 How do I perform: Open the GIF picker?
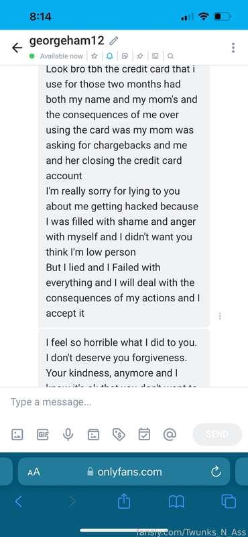(x=43, y=434)
